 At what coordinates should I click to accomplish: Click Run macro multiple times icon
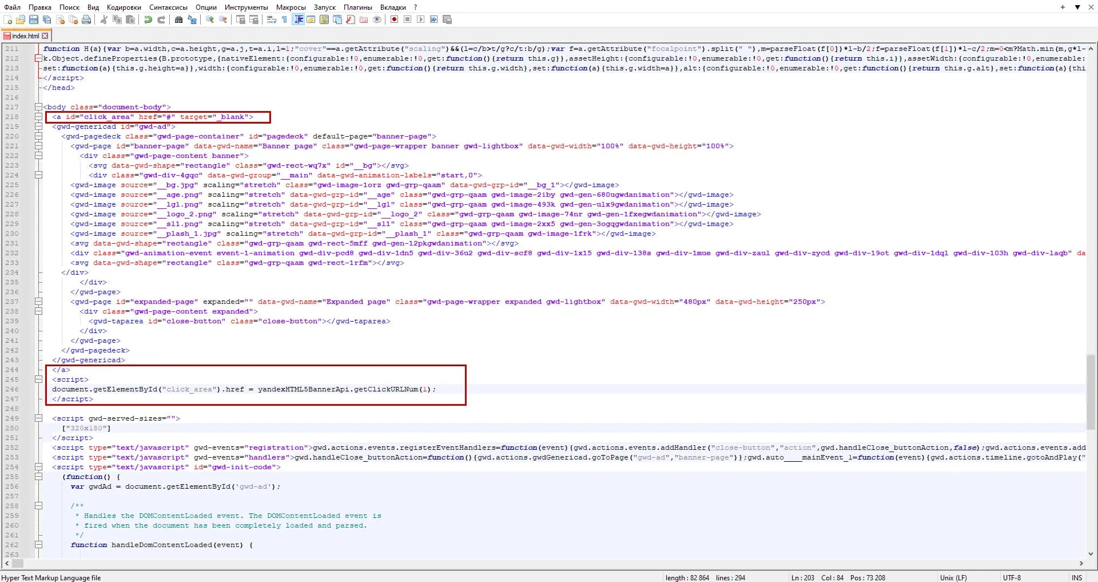[434, 20]
